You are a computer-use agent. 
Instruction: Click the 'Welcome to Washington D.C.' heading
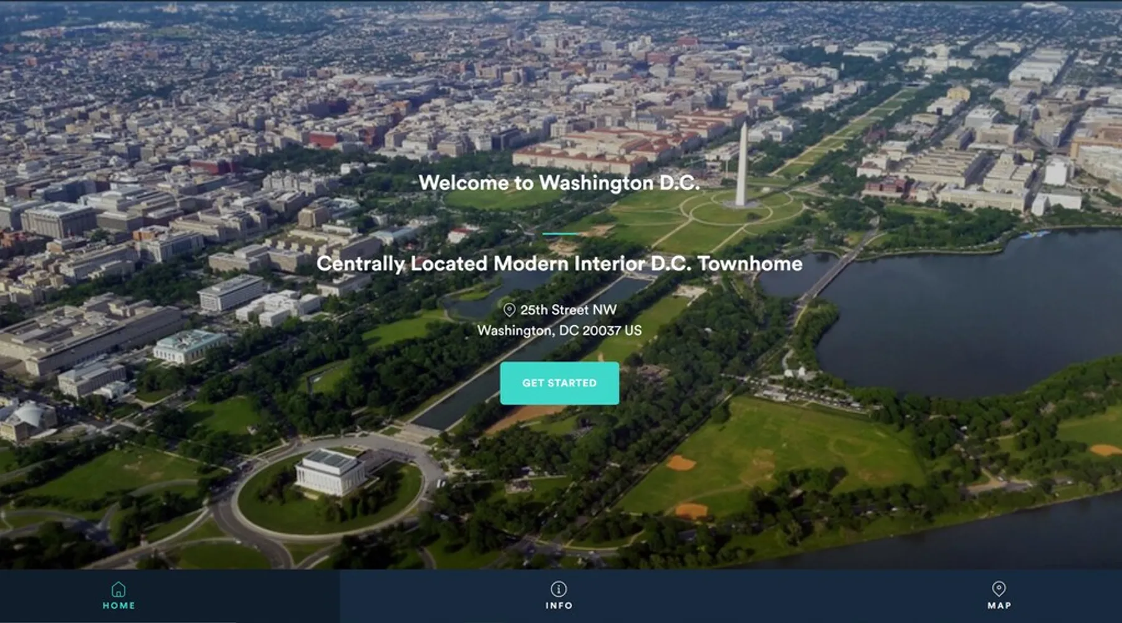(x=559, y=183)
